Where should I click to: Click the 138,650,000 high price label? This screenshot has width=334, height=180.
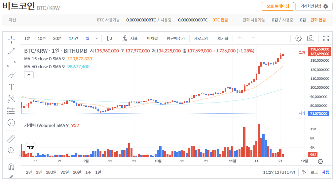click(320, 49)
